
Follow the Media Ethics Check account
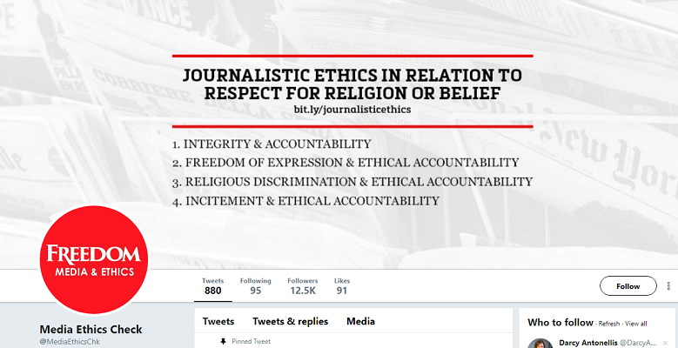(x=628, y=286)
